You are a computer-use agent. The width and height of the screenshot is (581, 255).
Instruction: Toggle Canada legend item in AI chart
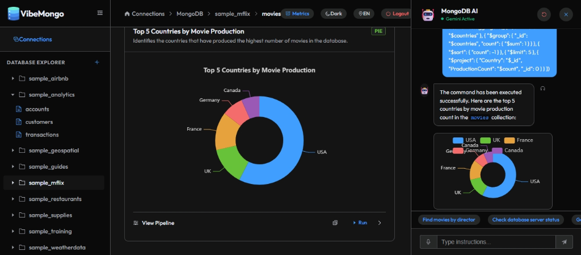[507, 150]
